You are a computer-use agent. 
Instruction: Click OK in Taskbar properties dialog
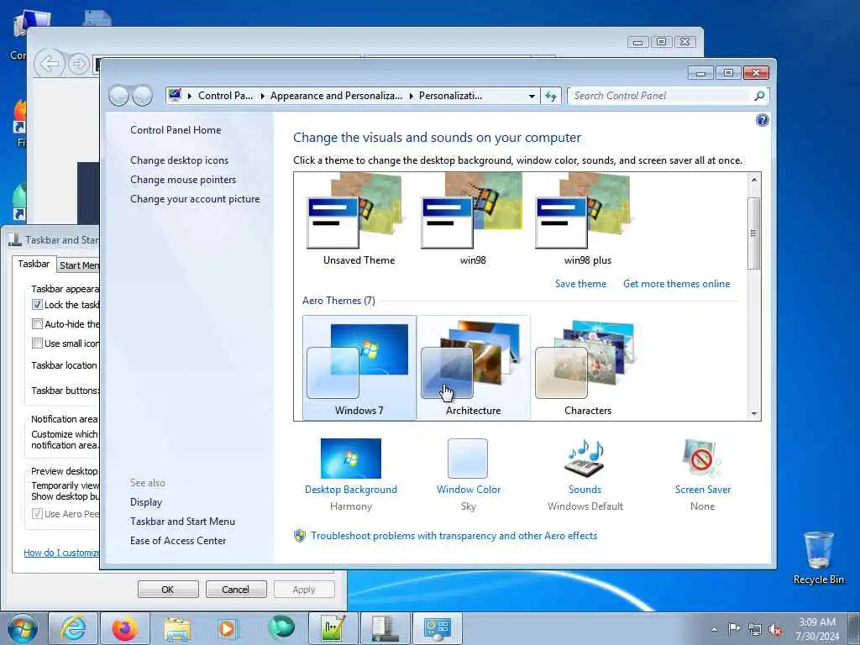pos(168,590)
